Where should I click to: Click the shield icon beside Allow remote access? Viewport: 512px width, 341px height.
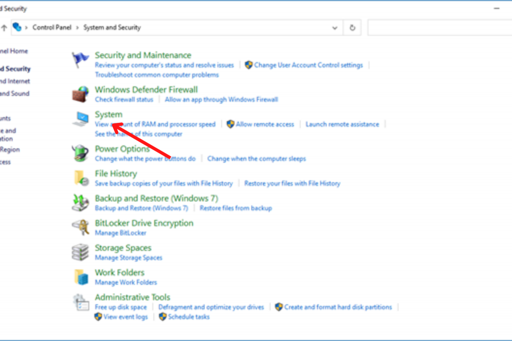pos(230,124)
